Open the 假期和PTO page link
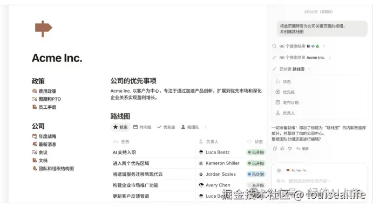This screenshot has width=373, height=208. (50, 99)
